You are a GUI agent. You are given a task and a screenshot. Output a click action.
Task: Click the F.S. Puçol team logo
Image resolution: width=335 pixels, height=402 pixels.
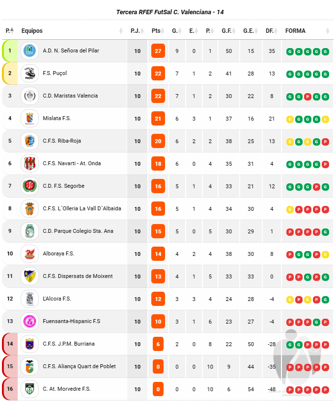[29, 74]
